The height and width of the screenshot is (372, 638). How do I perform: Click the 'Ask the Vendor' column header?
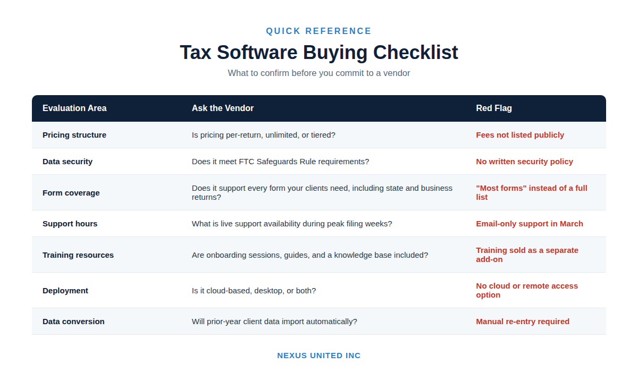point(223,108)
